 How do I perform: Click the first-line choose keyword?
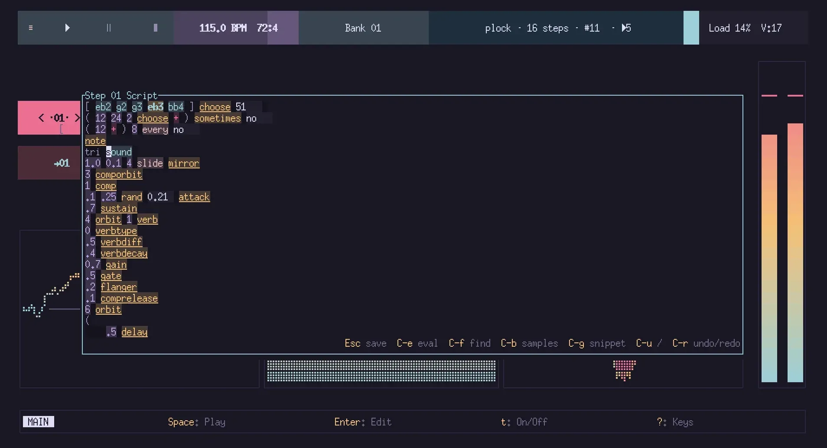coord(215,107)
